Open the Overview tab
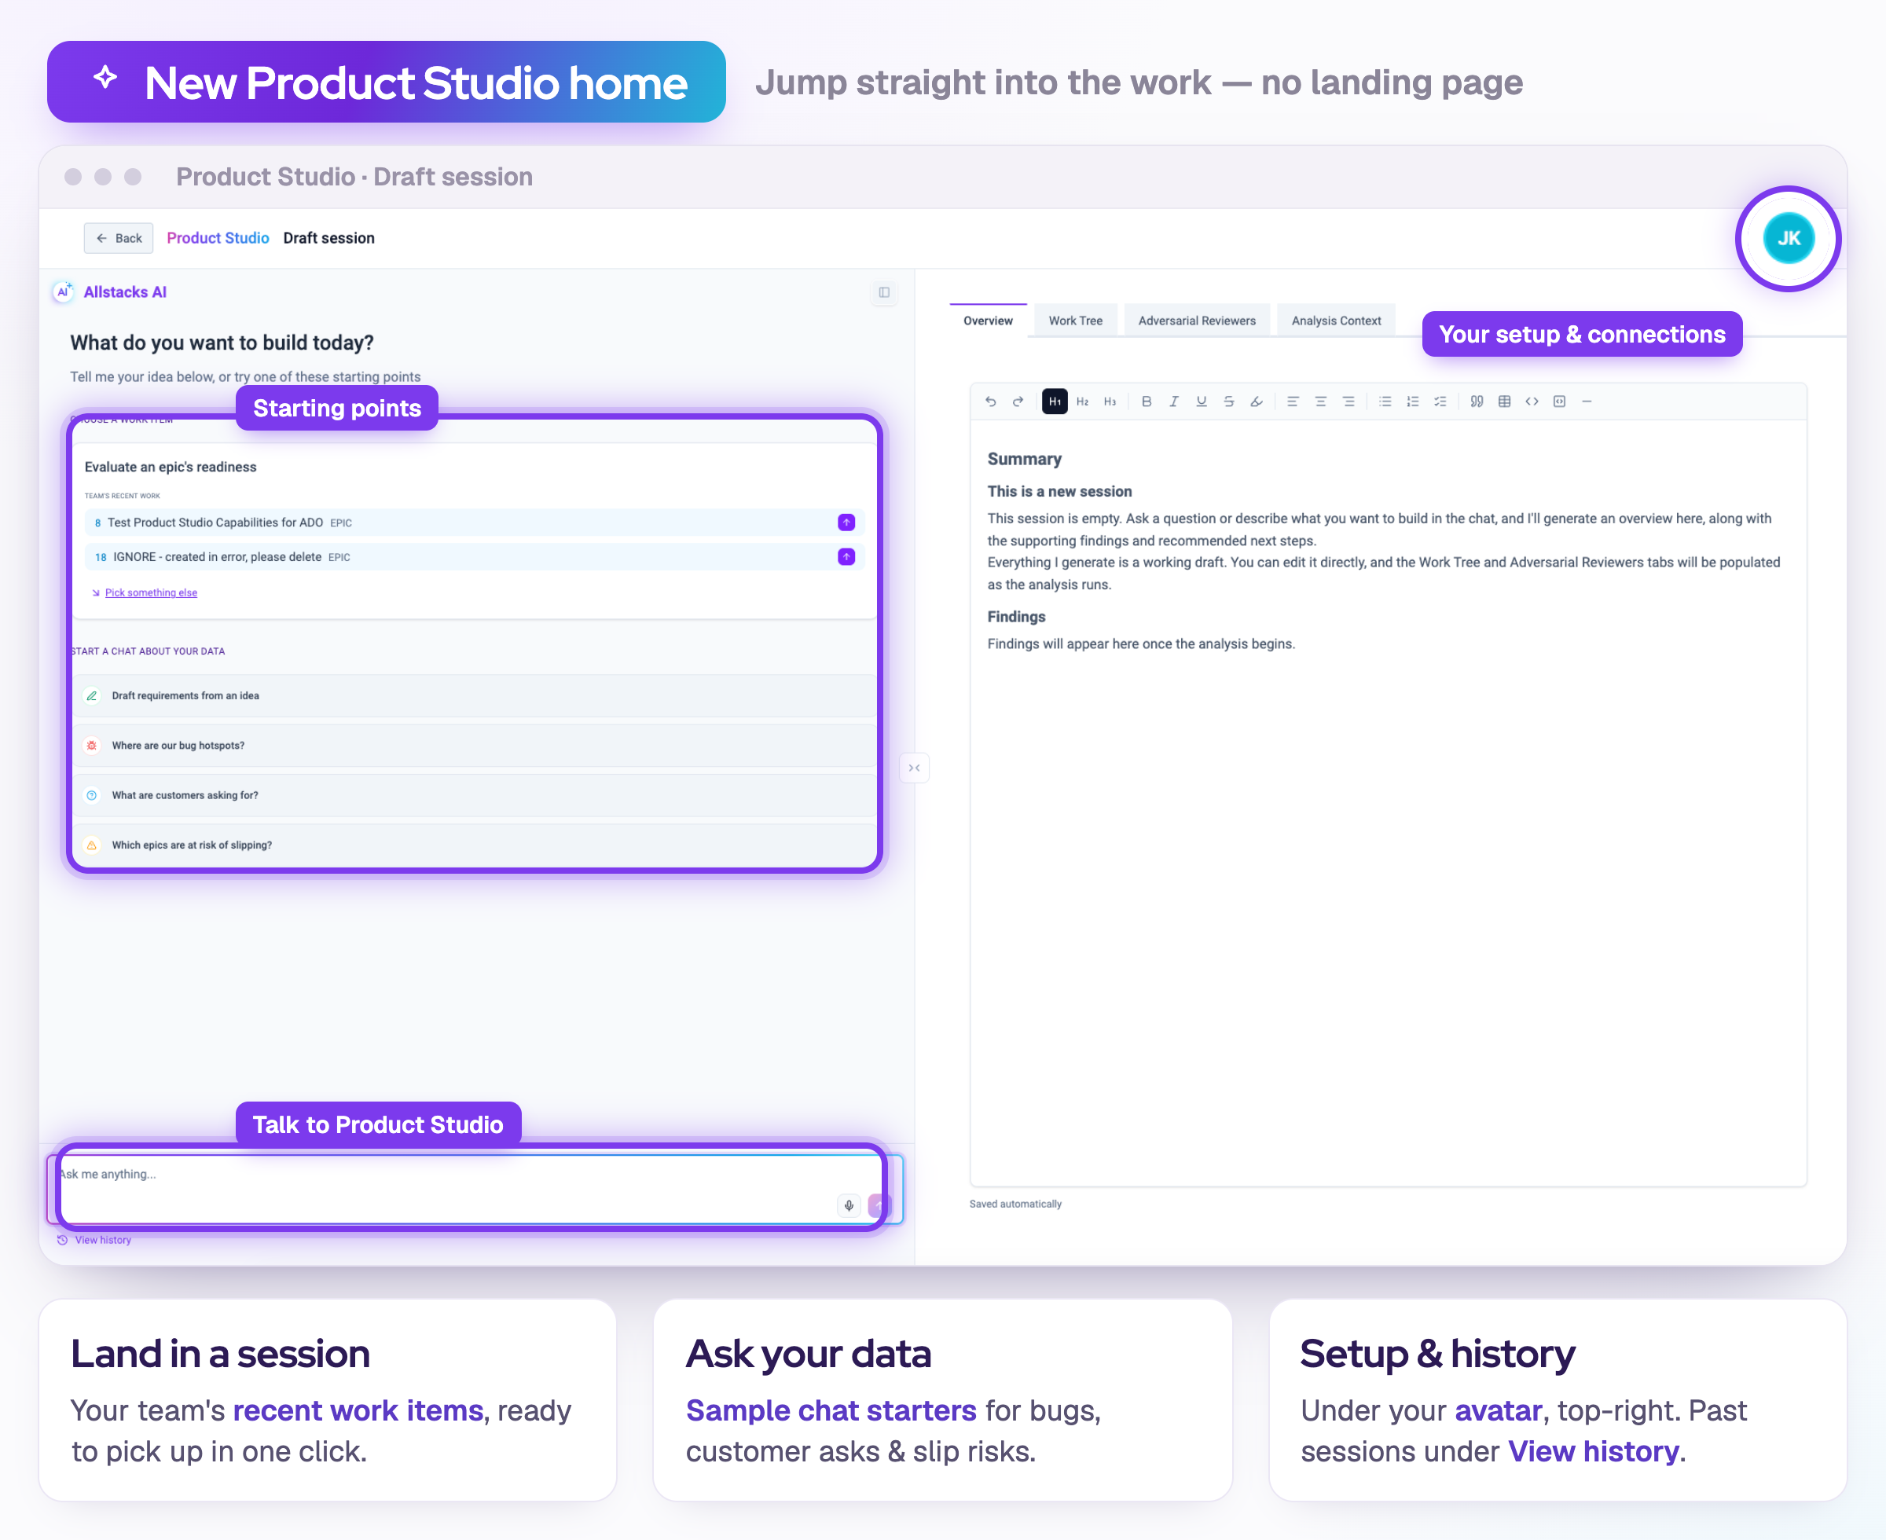The image size is (1886, 1540). [987, 321]
